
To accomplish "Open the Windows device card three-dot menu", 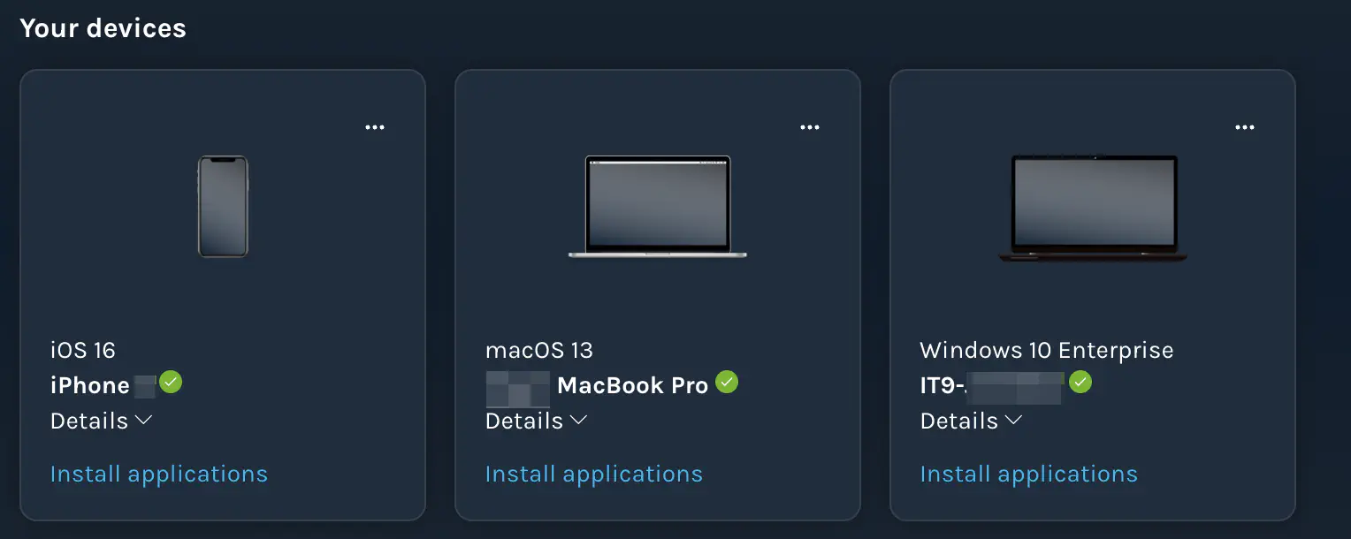I will click(x=1245, y=127).
